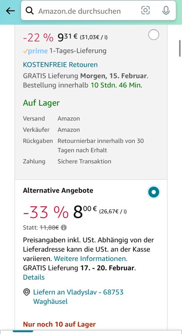Click Retournierbar innerhalb von 30 Tagen text
The height and width of the screenshot is (334, 182).
click(101, 145)
